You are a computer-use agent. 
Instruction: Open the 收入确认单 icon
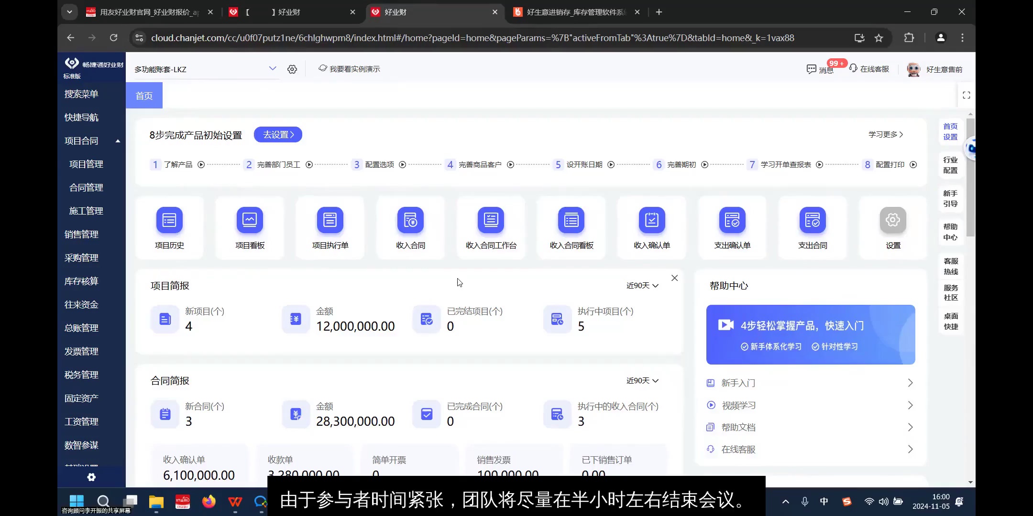pos(652,220)
